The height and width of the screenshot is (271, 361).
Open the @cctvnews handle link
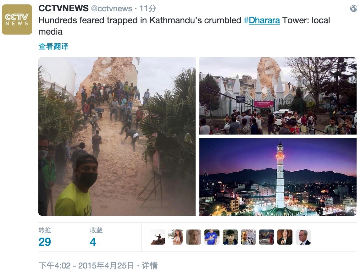112,8
